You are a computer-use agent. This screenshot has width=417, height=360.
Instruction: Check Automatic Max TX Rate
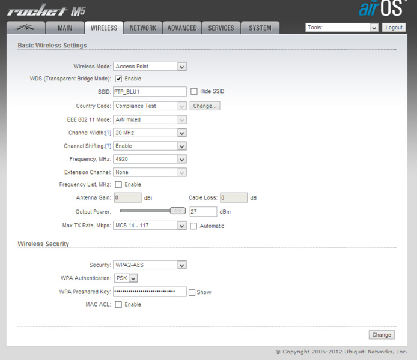click(x=193, y=226)
